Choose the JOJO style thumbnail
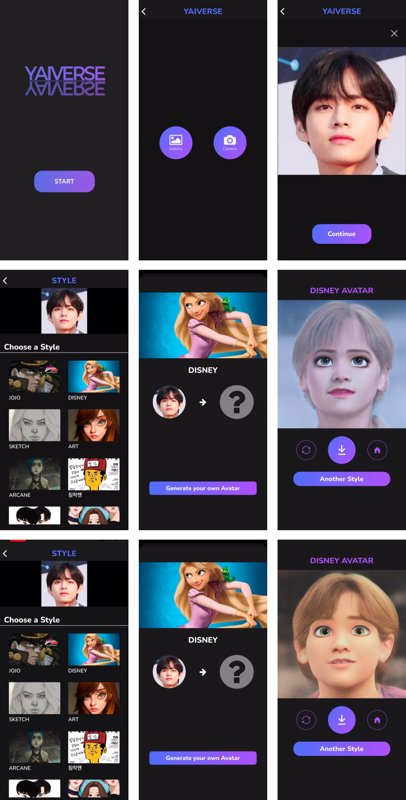This screenshot has width=406, height=800. tap(35, 377)
